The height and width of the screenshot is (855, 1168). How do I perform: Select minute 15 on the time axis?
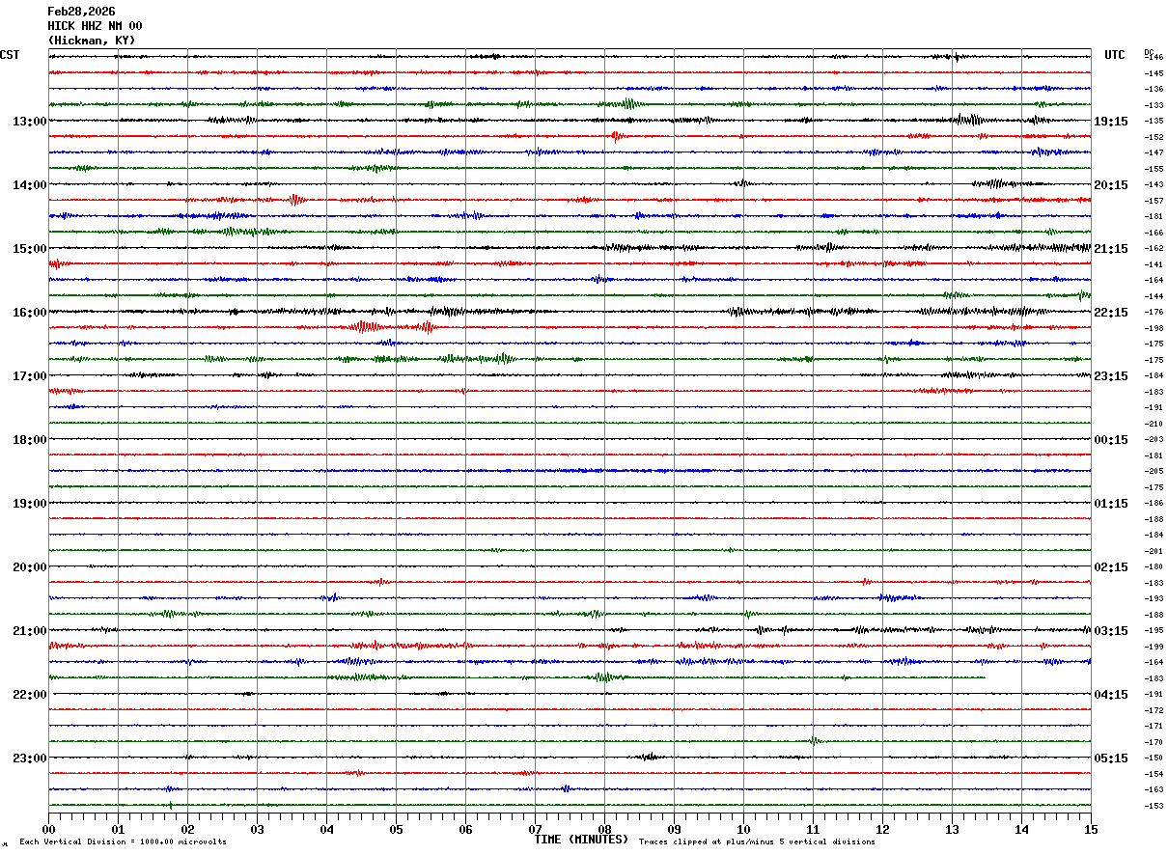[x=1091, y=829]
